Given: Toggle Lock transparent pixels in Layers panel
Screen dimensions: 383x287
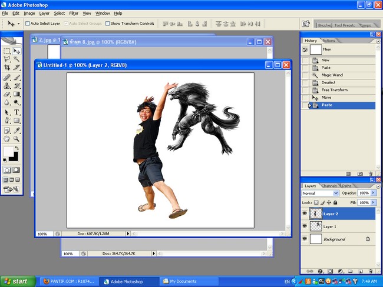Looking at the screenshot, I should tap(316, 202).
